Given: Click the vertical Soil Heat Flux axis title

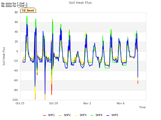Looking at the screenshot, I should [4, 56].
